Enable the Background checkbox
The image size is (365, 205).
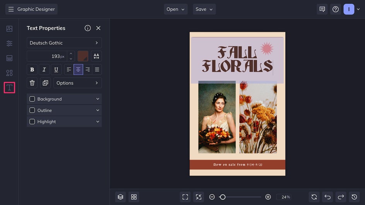coord(32,99)
